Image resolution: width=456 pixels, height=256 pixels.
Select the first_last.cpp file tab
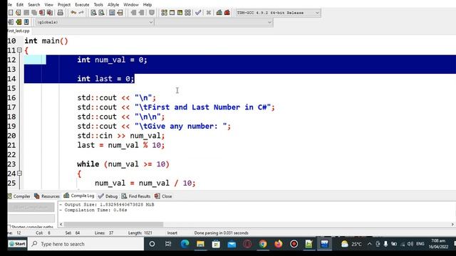pyautogui.click(x=19, y=31)
